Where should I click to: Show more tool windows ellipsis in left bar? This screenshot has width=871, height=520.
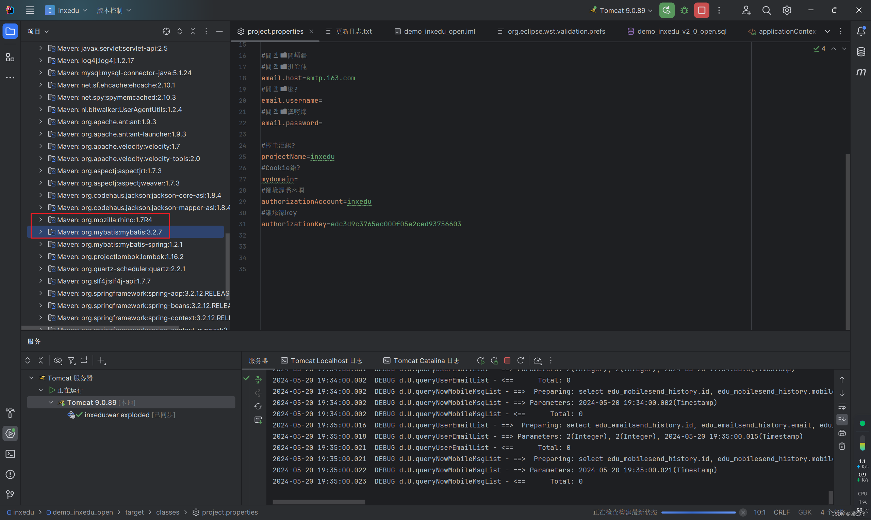coord(10,78)
